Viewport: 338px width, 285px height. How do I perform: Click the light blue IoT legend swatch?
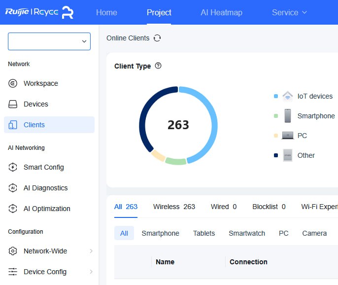click(276, 96)
